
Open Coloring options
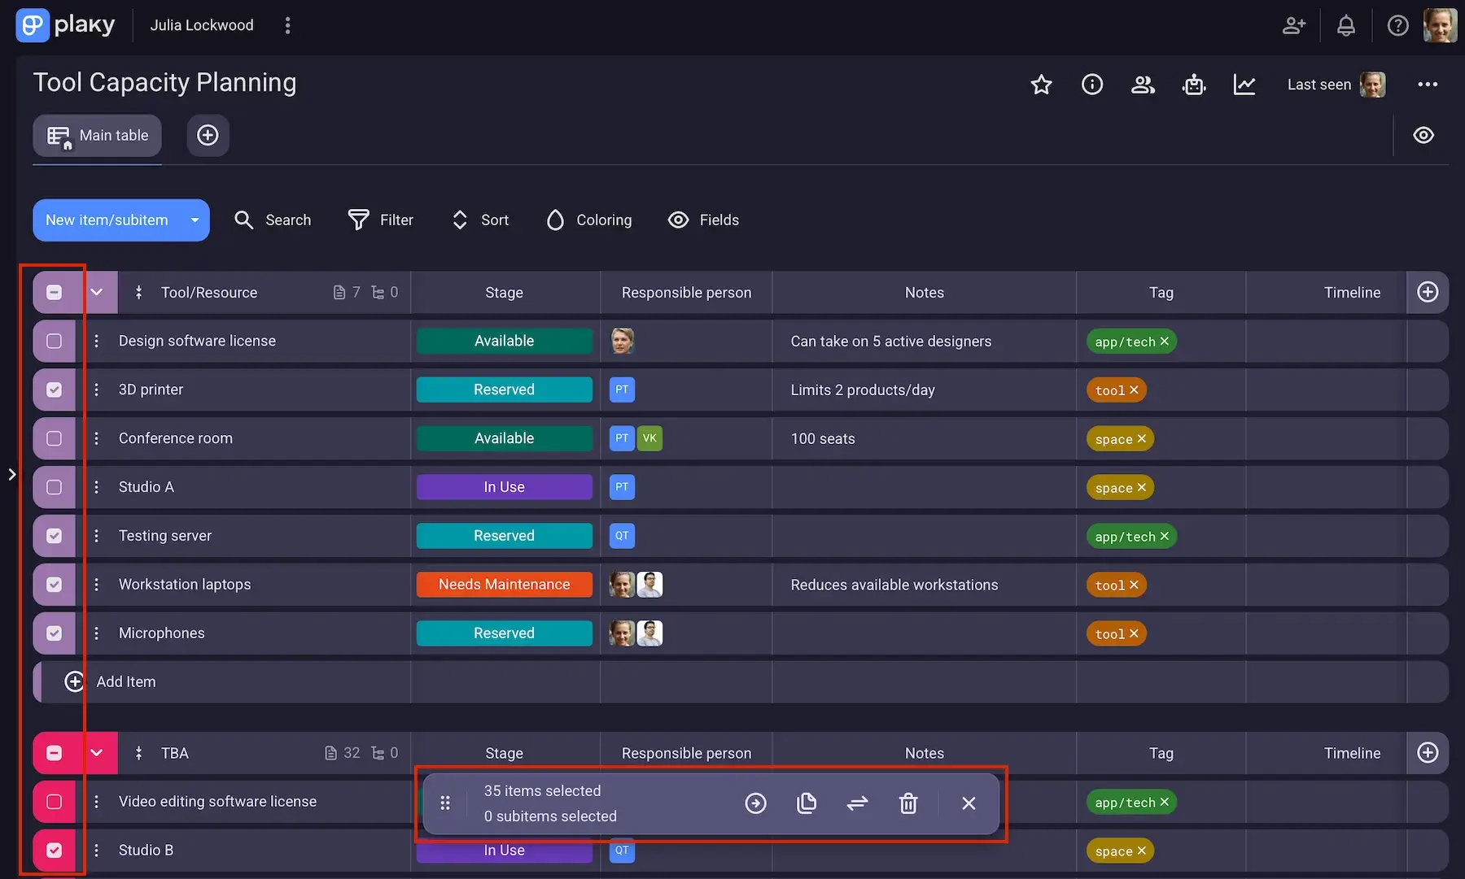[589, 220]
